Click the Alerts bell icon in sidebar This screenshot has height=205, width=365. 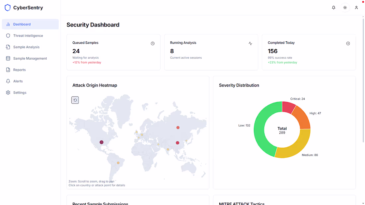point(8,81)
